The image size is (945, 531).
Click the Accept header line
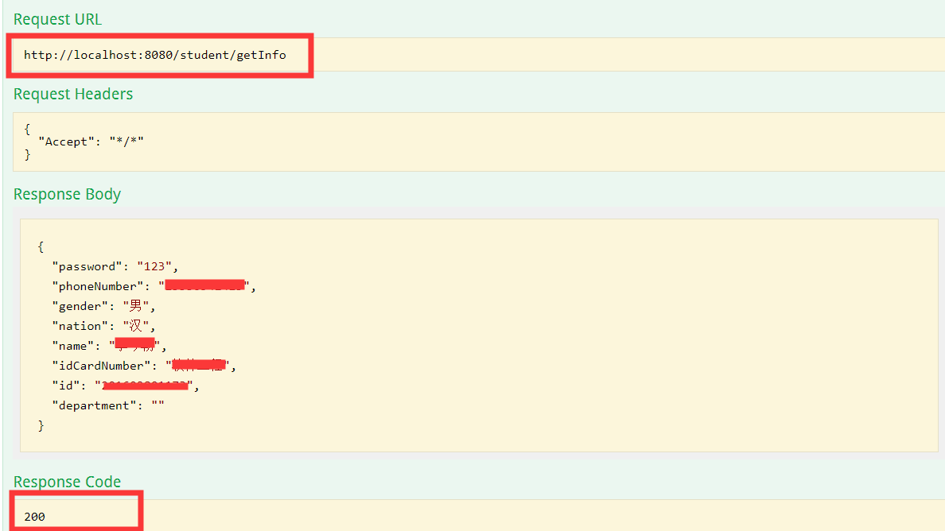91,141
